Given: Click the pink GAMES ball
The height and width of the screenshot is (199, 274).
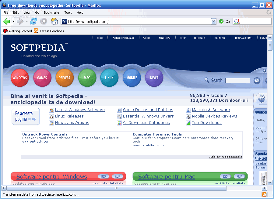Looking at the screenshot, I should [x=42, y=78].
